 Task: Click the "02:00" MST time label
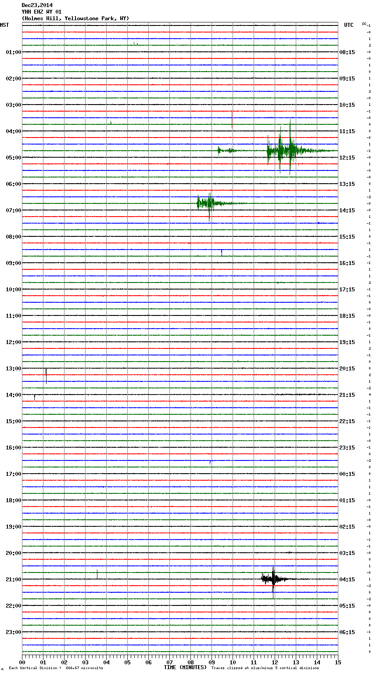(x=14, y=79)
